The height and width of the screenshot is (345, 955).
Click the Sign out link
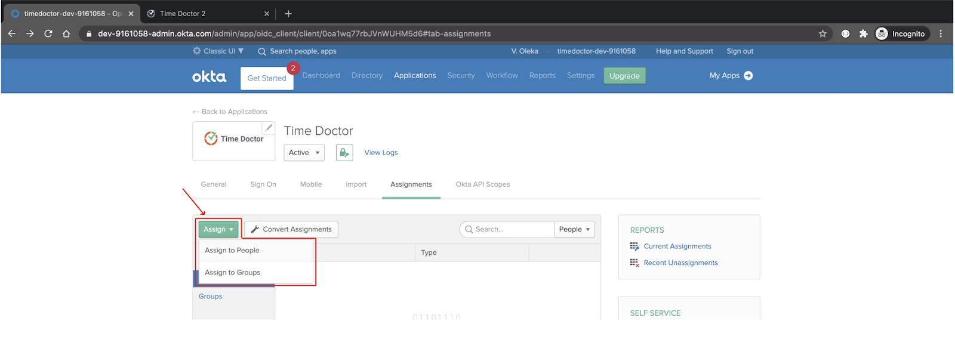(x=740, y=51)
